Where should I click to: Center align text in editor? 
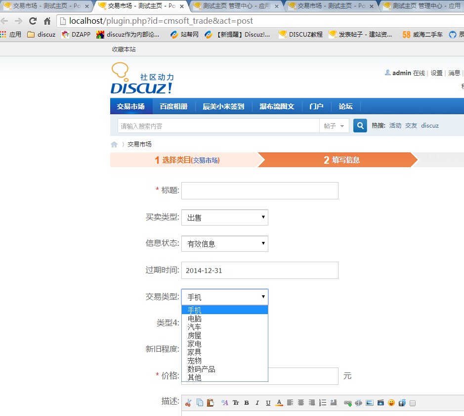pos(301,403)
